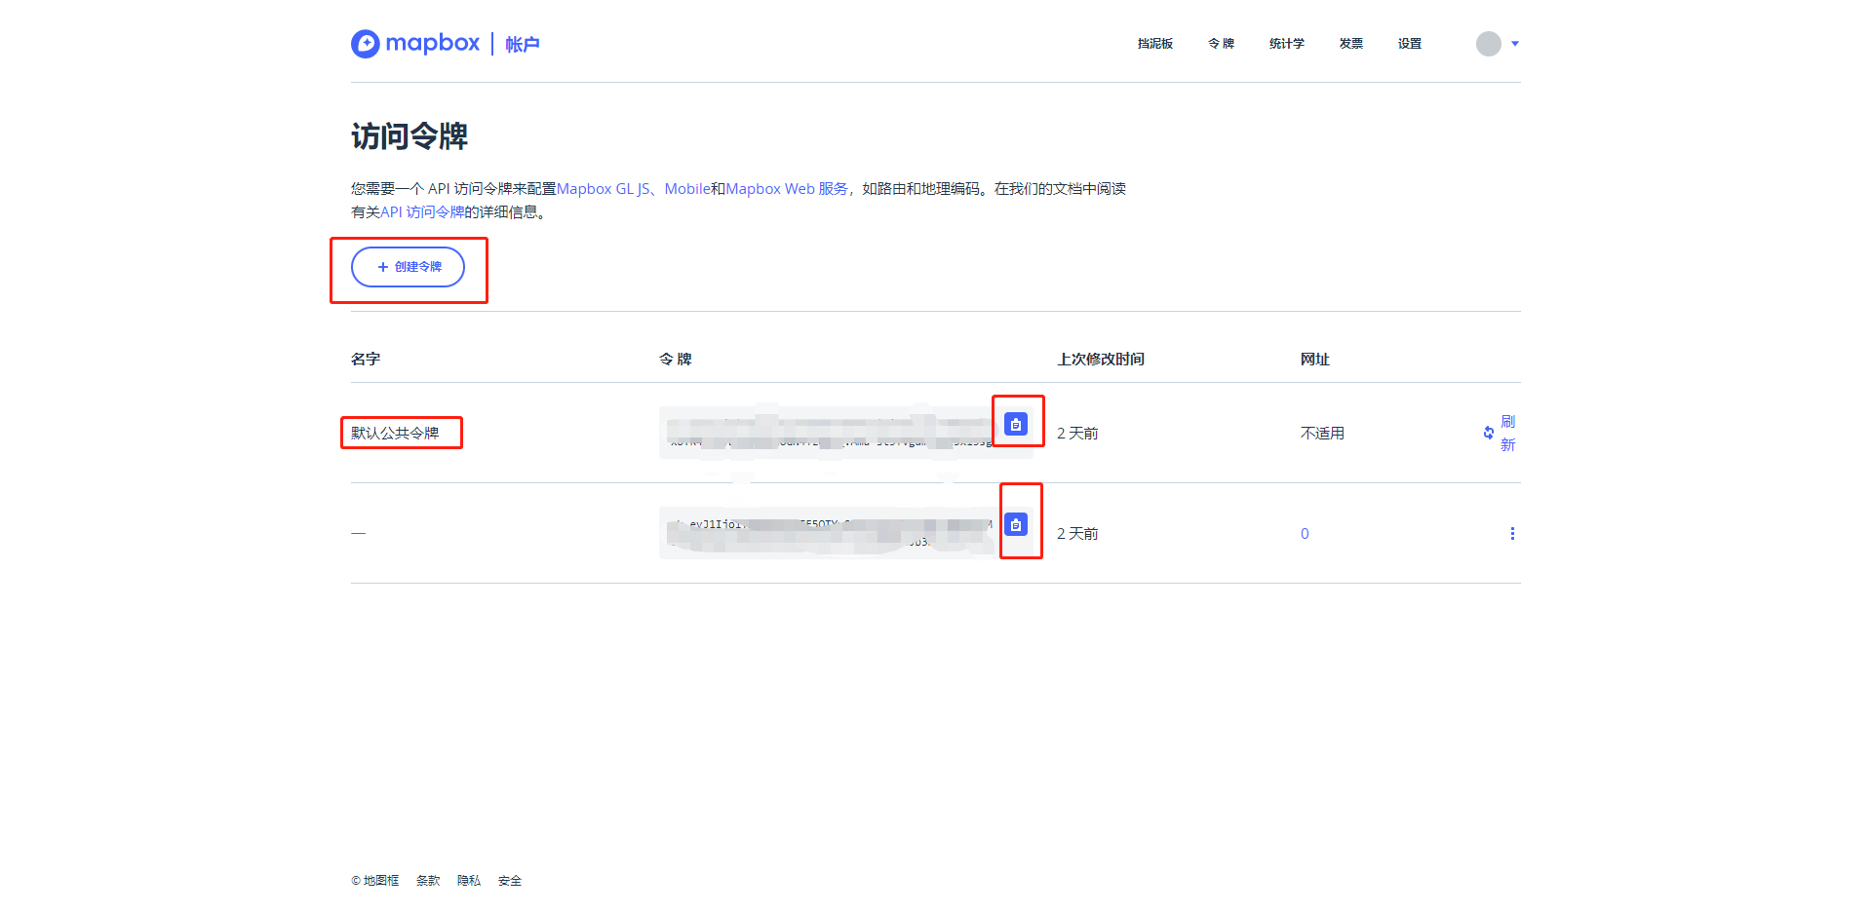Copy the second unnamed token to clipboard
The height and width of the screenshot is (913, 1872).
point(1016,524)
